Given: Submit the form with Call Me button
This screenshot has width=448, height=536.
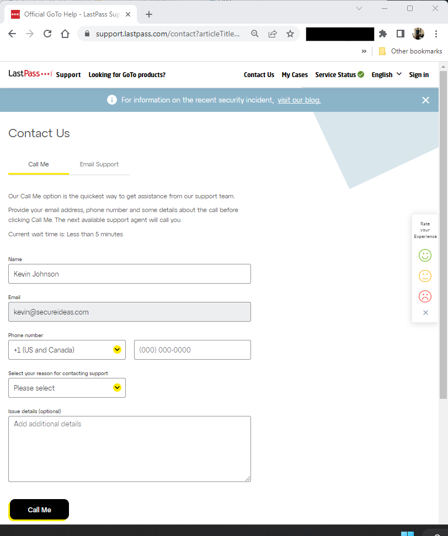Looking at the screenshot, I should [39, 510].
